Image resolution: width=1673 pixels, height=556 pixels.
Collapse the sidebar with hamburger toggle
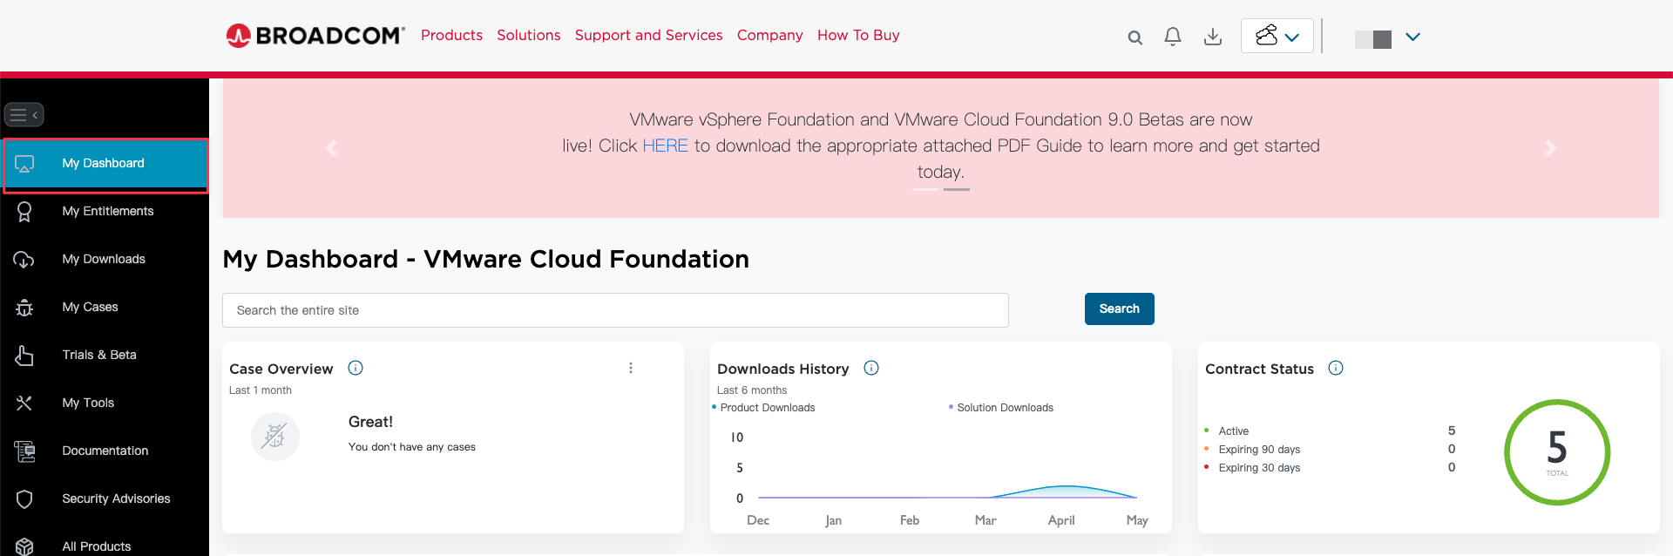pos(24,114)
